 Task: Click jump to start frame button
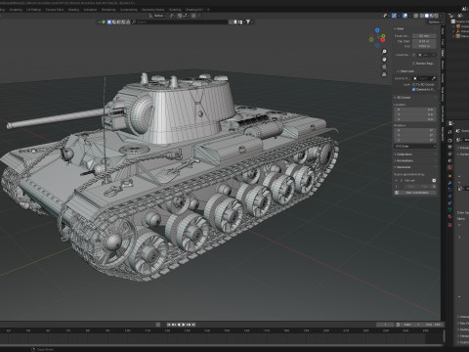pos(169,325)
